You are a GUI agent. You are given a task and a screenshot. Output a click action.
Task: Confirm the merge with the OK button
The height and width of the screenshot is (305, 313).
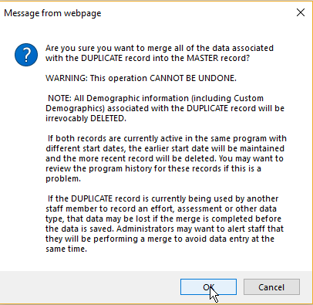(x=208, y=286)
